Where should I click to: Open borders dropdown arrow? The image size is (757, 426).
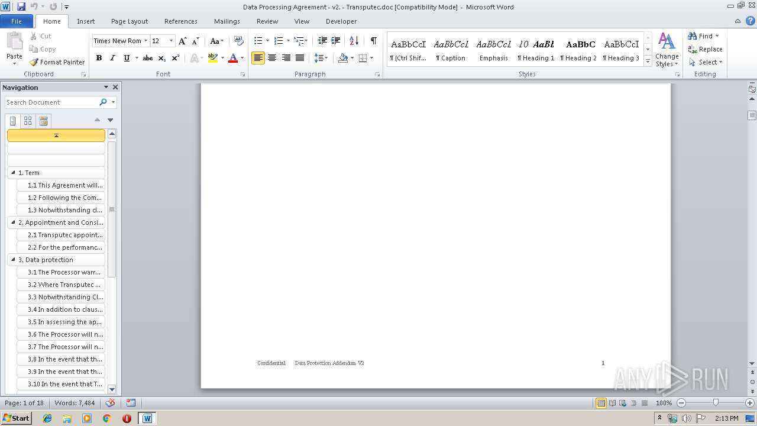[371, 58]
